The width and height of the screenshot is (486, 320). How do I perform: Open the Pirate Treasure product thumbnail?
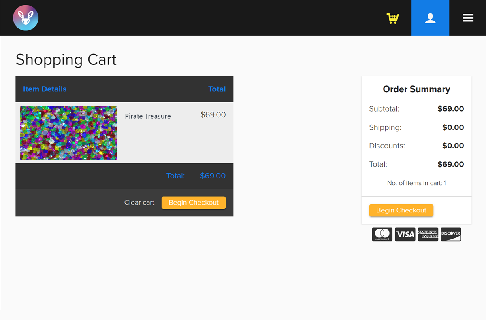[68, 133]
